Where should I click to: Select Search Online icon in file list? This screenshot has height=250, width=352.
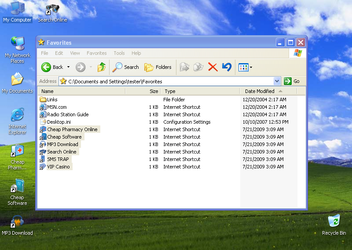(43, 151)
